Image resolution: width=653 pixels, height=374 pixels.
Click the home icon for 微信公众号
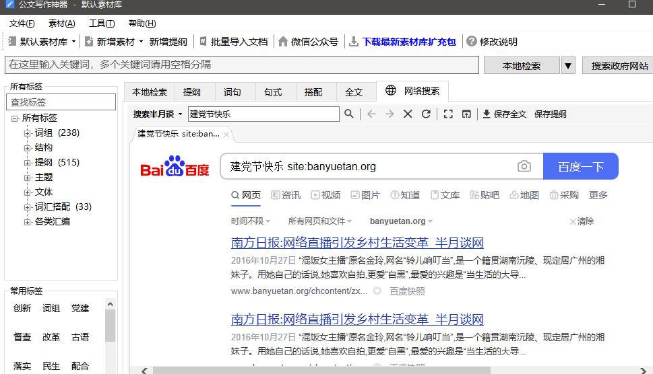283,41
